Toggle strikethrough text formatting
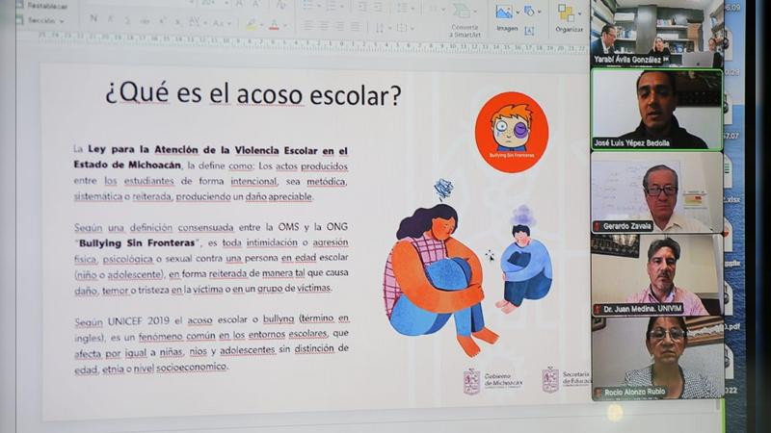The width and height of the screenshot is (771, 433). [x=145, y=21]
